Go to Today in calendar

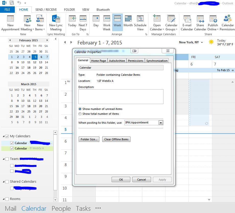click(72, 21)
